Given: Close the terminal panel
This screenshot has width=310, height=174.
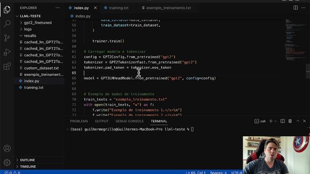Looking at the screenshot, I should (305, 121).
